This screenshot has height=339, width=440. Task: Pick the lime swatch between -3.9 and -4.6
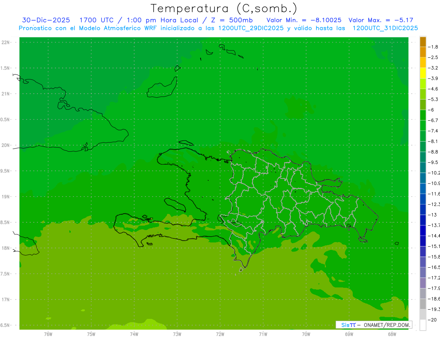tap(423, 84)
